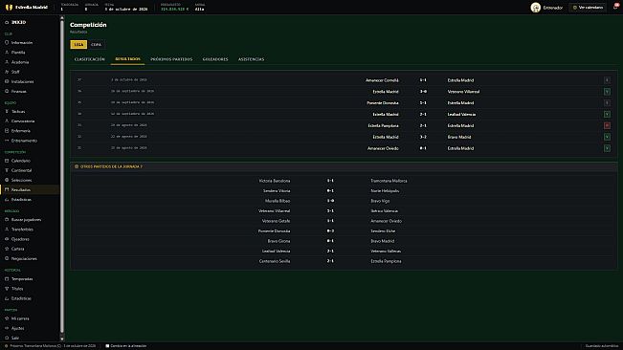Click Victoria Barcelona in other matches list
This screenshot has width=623, height=350.
275,181
